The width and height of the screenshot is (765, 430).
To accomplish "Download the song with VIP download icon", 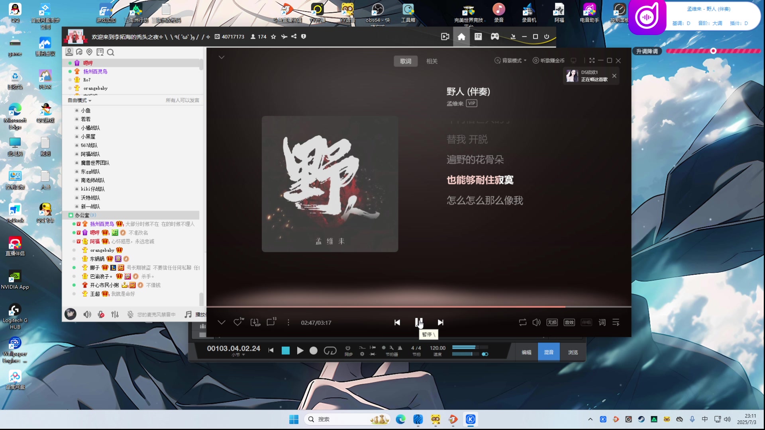I will 255,322.
